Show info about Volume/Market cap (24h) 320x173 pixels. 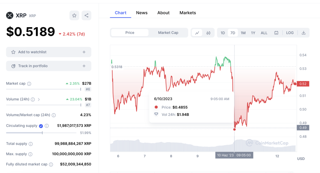54,115
